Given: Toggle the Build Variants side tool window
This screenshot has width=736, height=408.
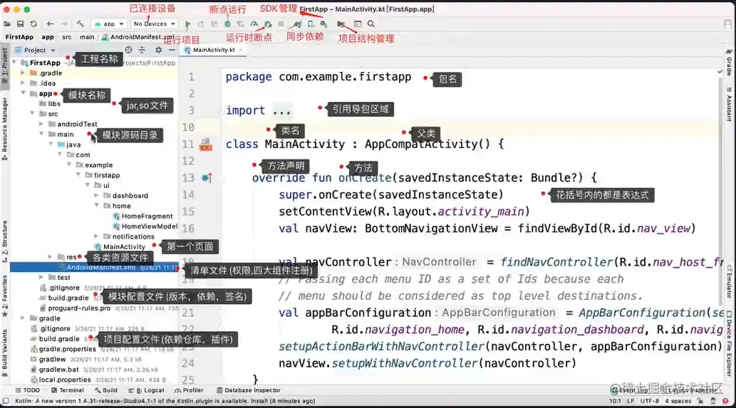Looking at the screenshot, I should tap(5, 352).
